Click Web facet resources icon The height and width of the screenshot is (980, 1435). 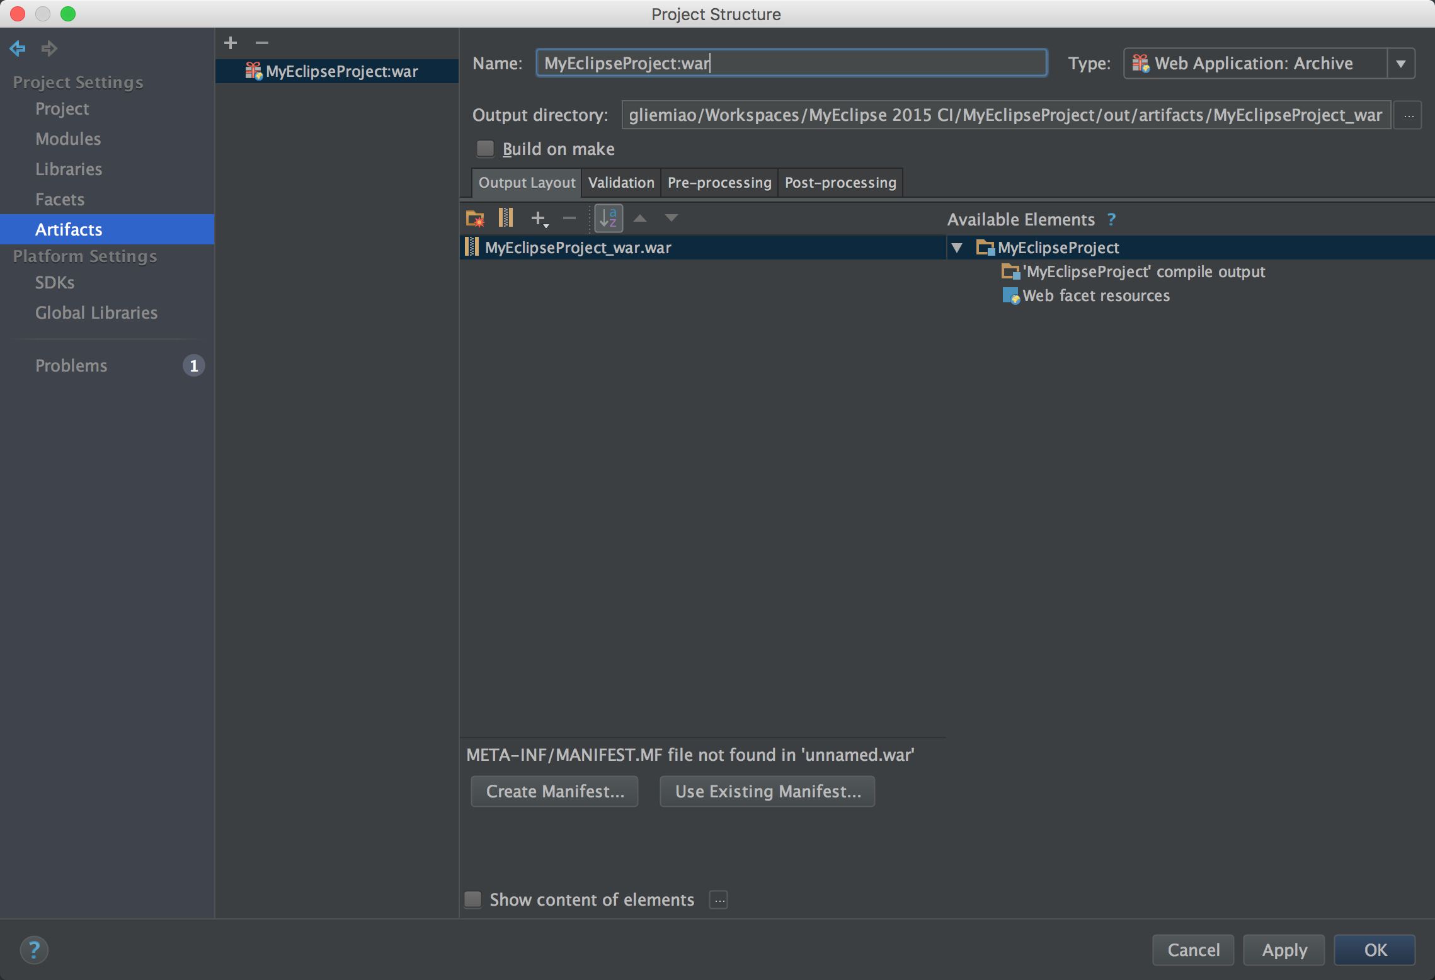point(1010,295)
